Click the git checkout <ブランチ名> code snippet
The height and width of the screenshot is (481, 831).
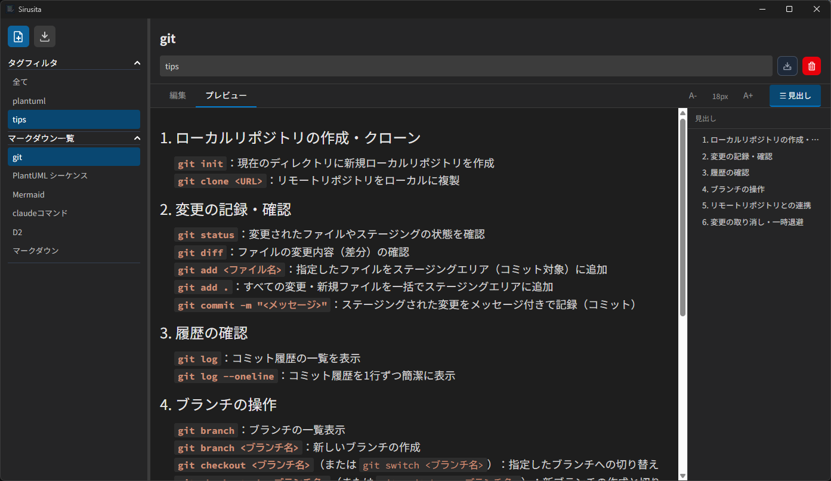[x=244, y=465]
